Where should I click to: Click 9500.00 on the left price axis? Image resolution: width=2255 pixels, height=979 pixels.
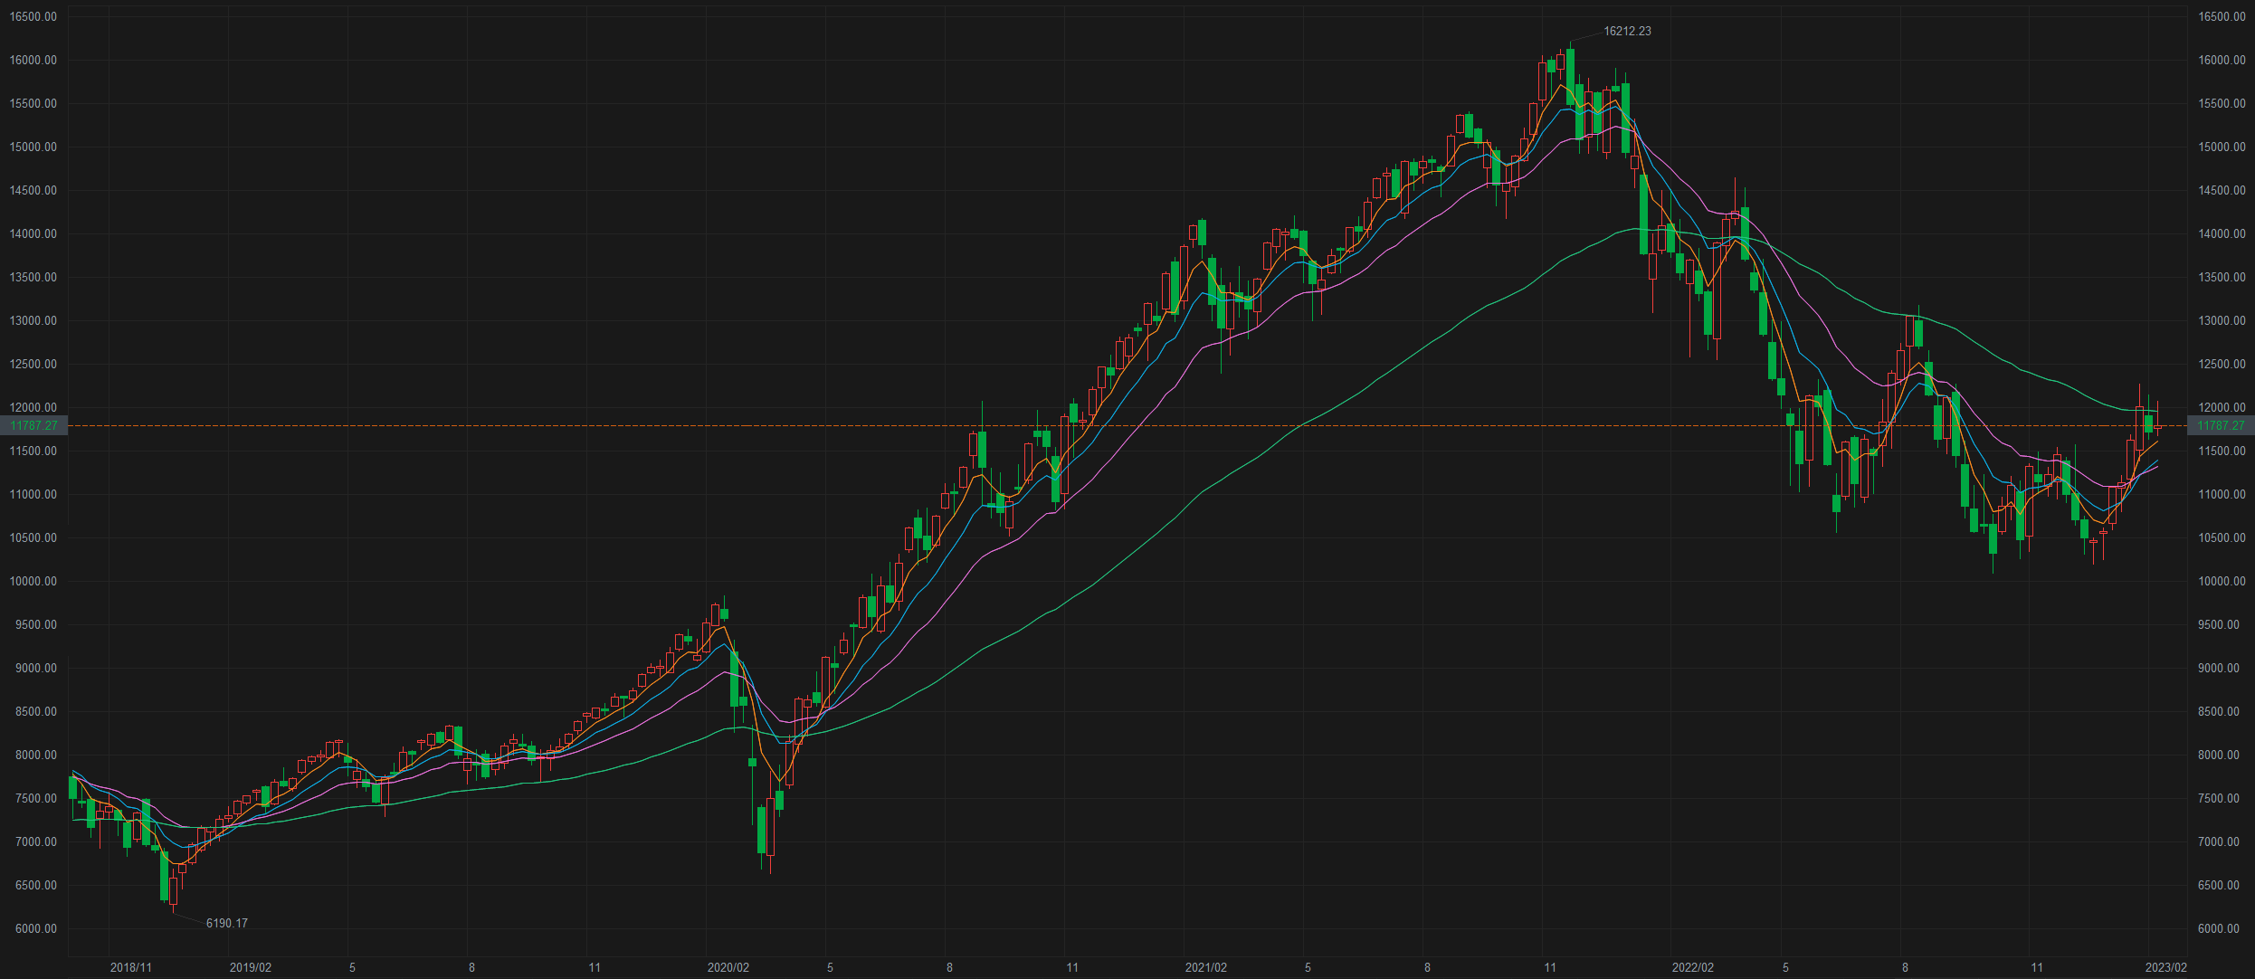[x=36, y=624]
